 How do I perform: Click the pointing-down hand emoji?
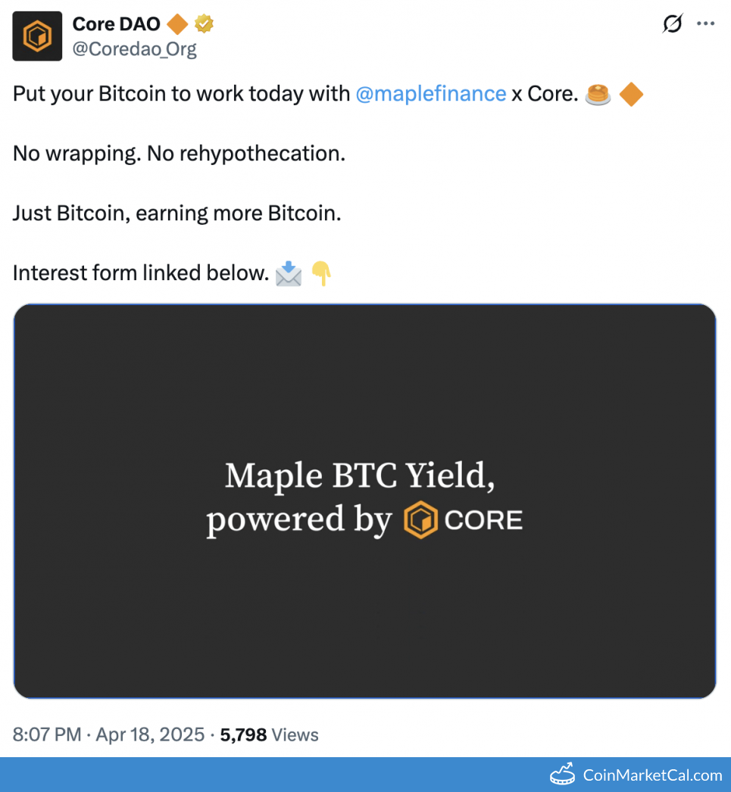pyautogui.click(x=322, y=273)
